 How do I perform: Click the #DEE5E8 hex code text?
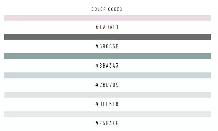pos(107,104)
